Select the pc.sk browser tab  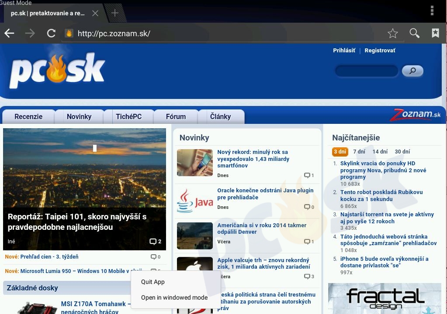pos(48,13)
